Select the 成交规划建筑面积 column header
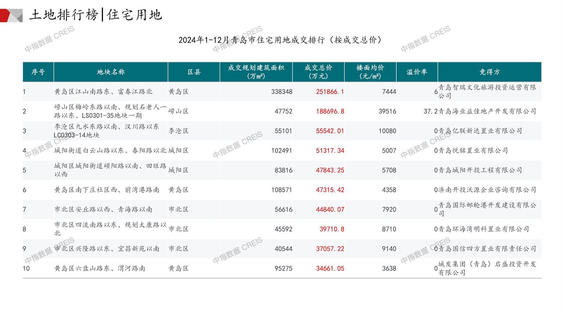The image size is (564, 317). tap(256, 72)
